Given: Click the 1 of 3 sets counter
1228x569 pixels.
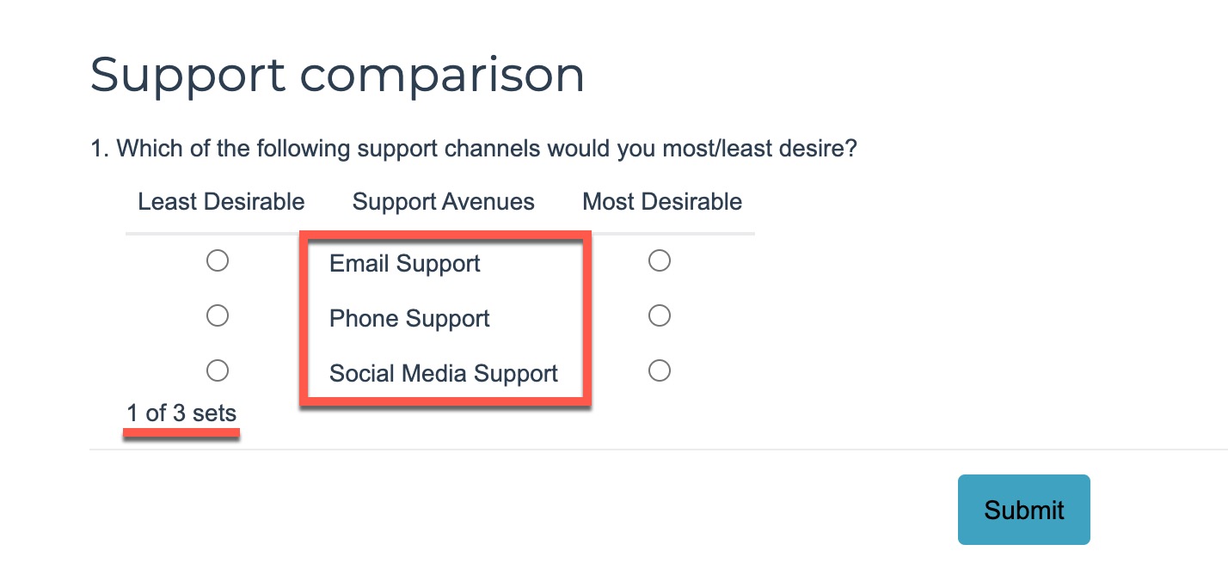Looking at the screenshot, I should click(181, 413).
